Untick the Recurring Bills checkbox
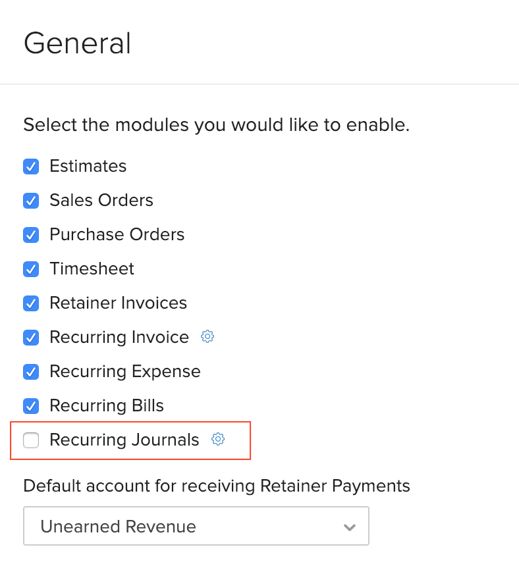Screen dimensions: 519x566 (31, 406)
